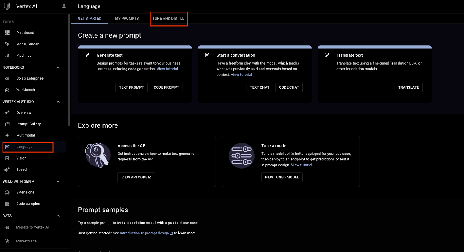Click New Tuned Model button
Screen dimensions: 464x252
point(282,177)
